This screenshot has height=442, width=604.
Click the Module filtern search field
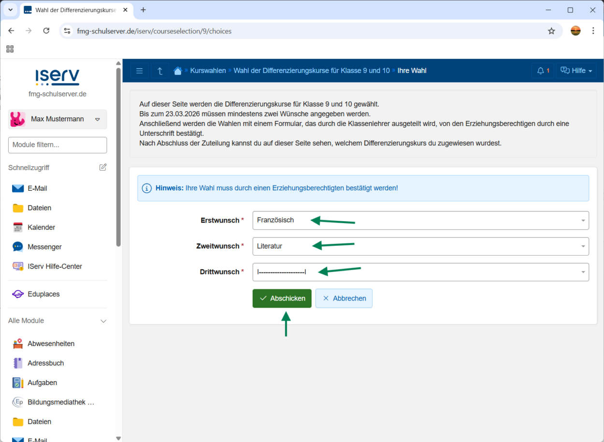click(x=58, y=145)
